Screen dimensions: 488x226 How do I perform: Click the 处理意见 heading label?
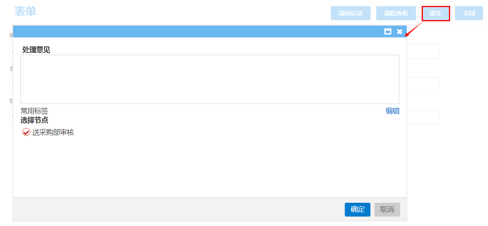[x=36, y=50]
